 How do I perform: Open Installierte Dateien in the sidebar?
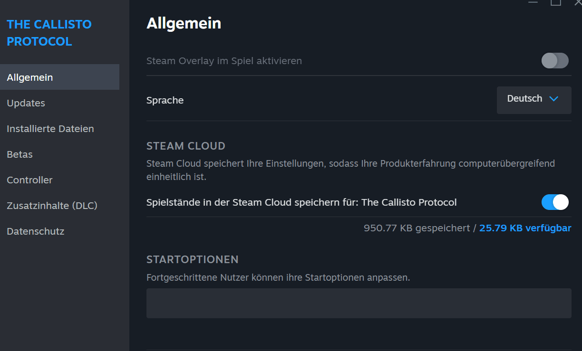click(x=50, y=129)
